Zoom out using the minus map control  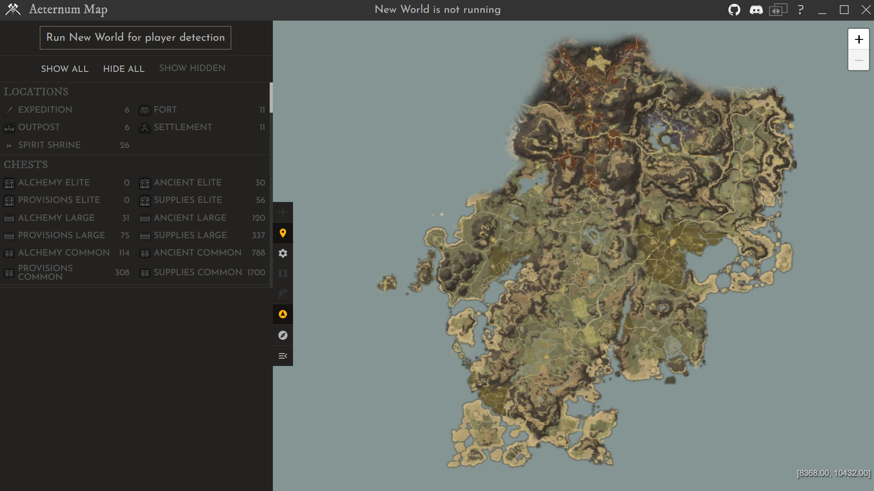(859, 60)
